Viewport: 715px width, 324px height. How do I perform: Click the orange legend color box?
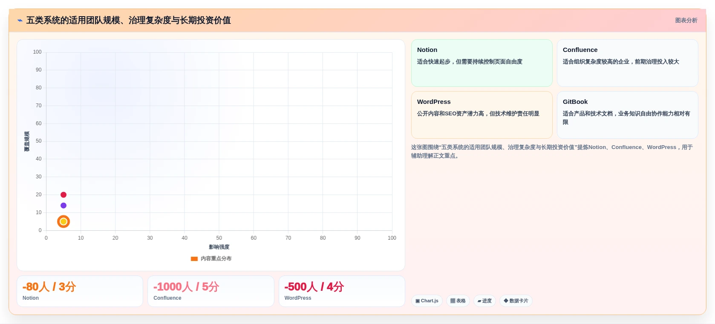tap(194, 259)
